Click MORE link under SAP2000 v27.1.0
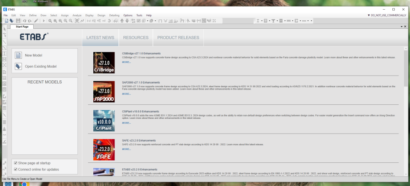Viewport: 410px width, 186px height. coord(127,94)
